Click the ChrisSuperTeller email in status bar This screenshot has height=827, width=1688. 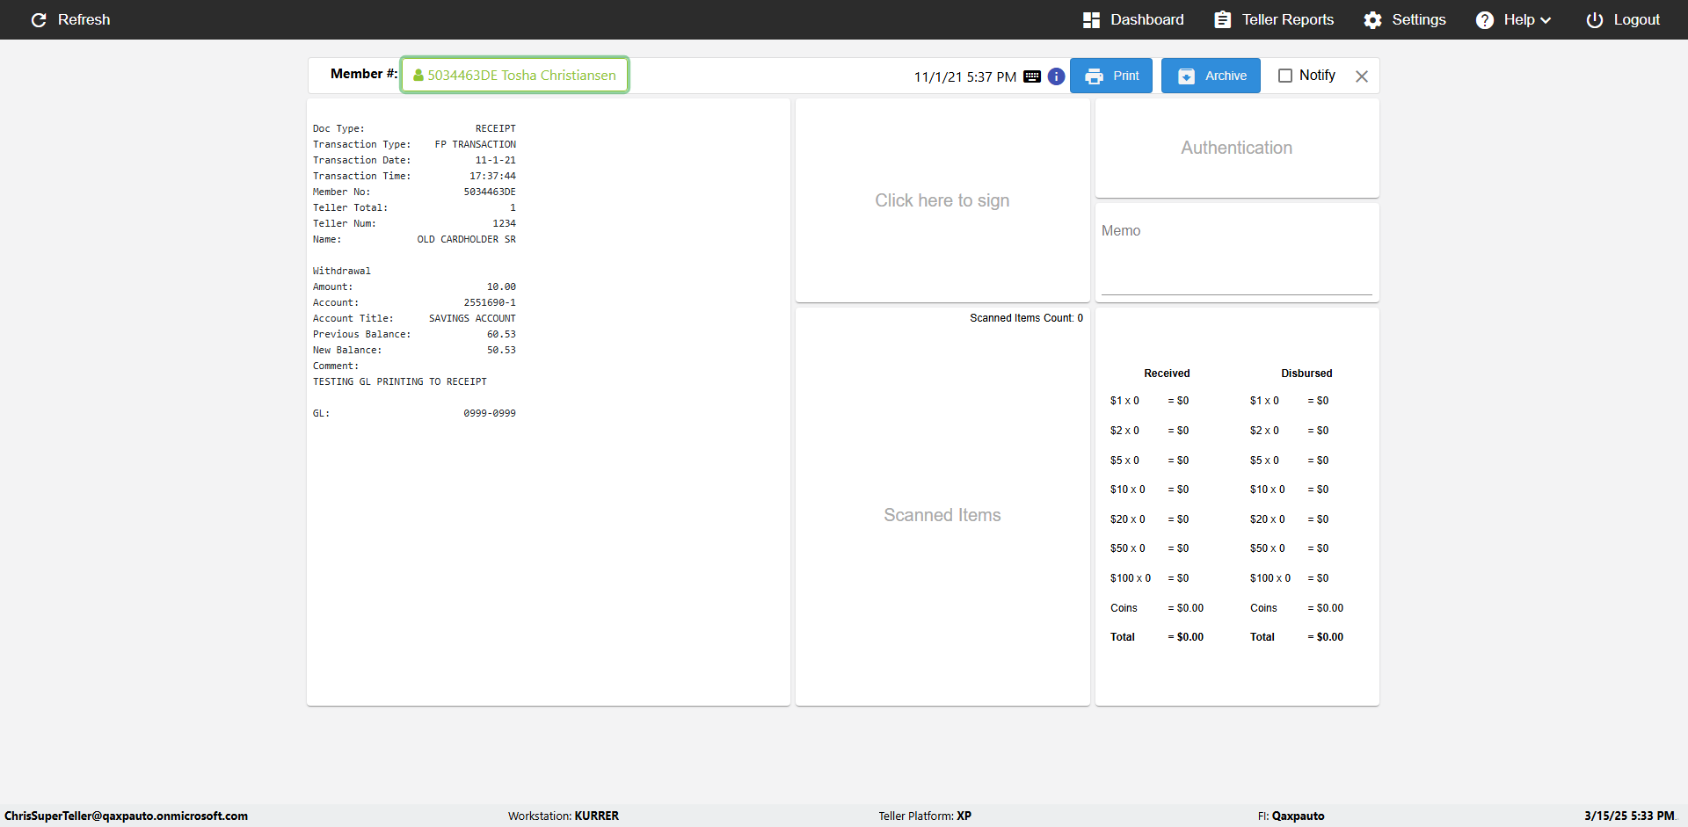pyautogui.click(x=126, y=816)
